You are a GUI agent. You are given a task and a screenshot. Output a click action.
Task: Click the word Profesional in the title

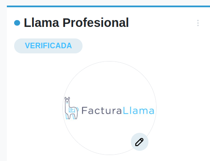pos(96,23)
